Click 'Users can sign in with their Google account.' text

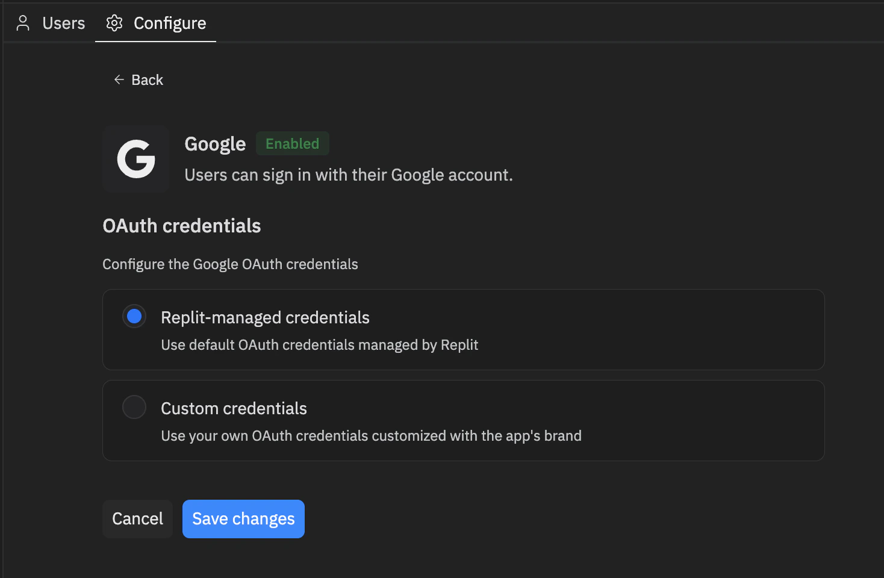tap(349, 175)
